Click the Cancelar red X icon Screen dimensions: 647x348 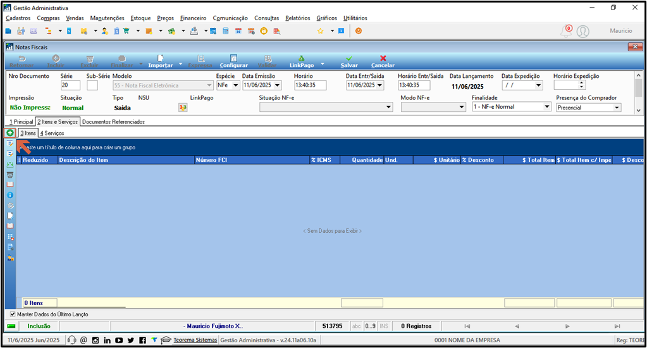point(383,58)
